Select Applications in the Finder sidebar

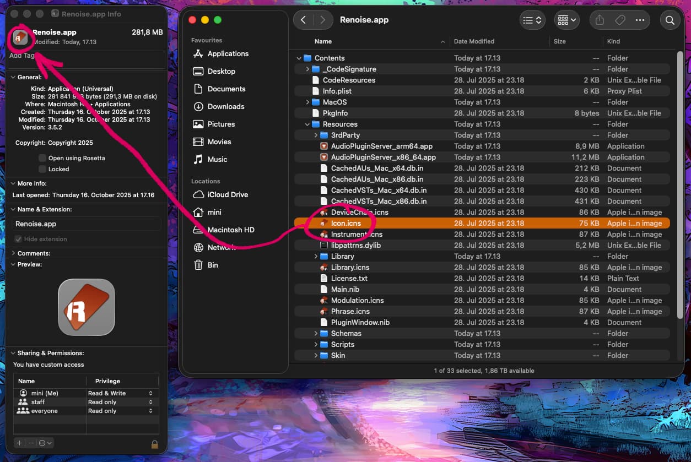pyautogui.click(x=228, y=54)
